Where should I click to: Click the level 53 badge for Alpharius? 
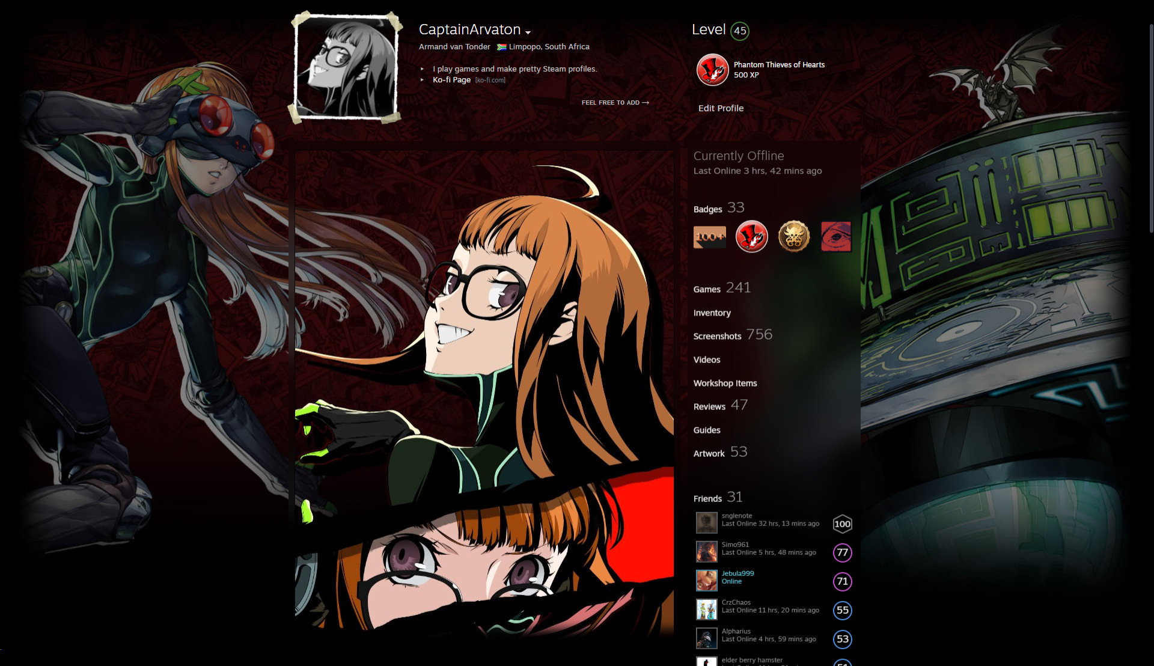(x=843, y=639)
